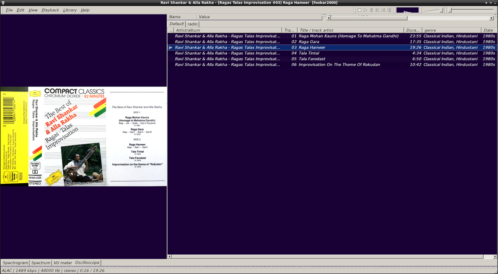Stop playback with the Stop button
Image resolution: width=498 pixels, height=274 pixels.
359,10
